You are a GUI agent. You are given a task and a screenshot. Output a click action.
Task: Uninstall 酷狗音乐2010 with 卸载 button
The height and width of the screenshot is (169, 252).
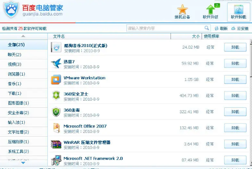tap(235, 47)
